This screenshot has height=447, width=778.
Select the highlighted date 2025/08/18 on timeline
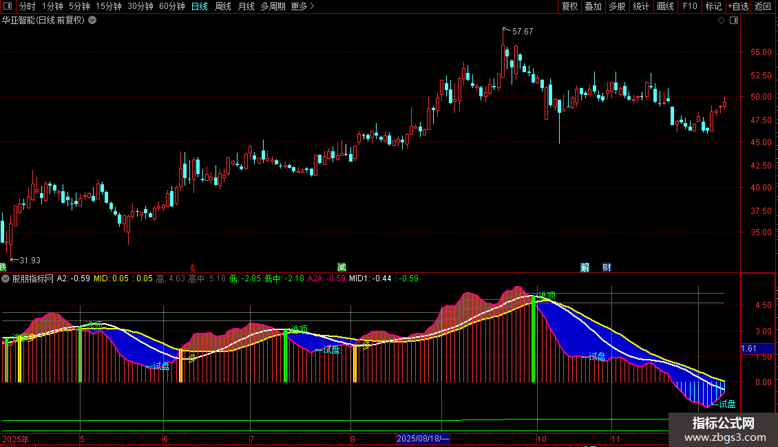pyautogui.click(x=423, y=439)
